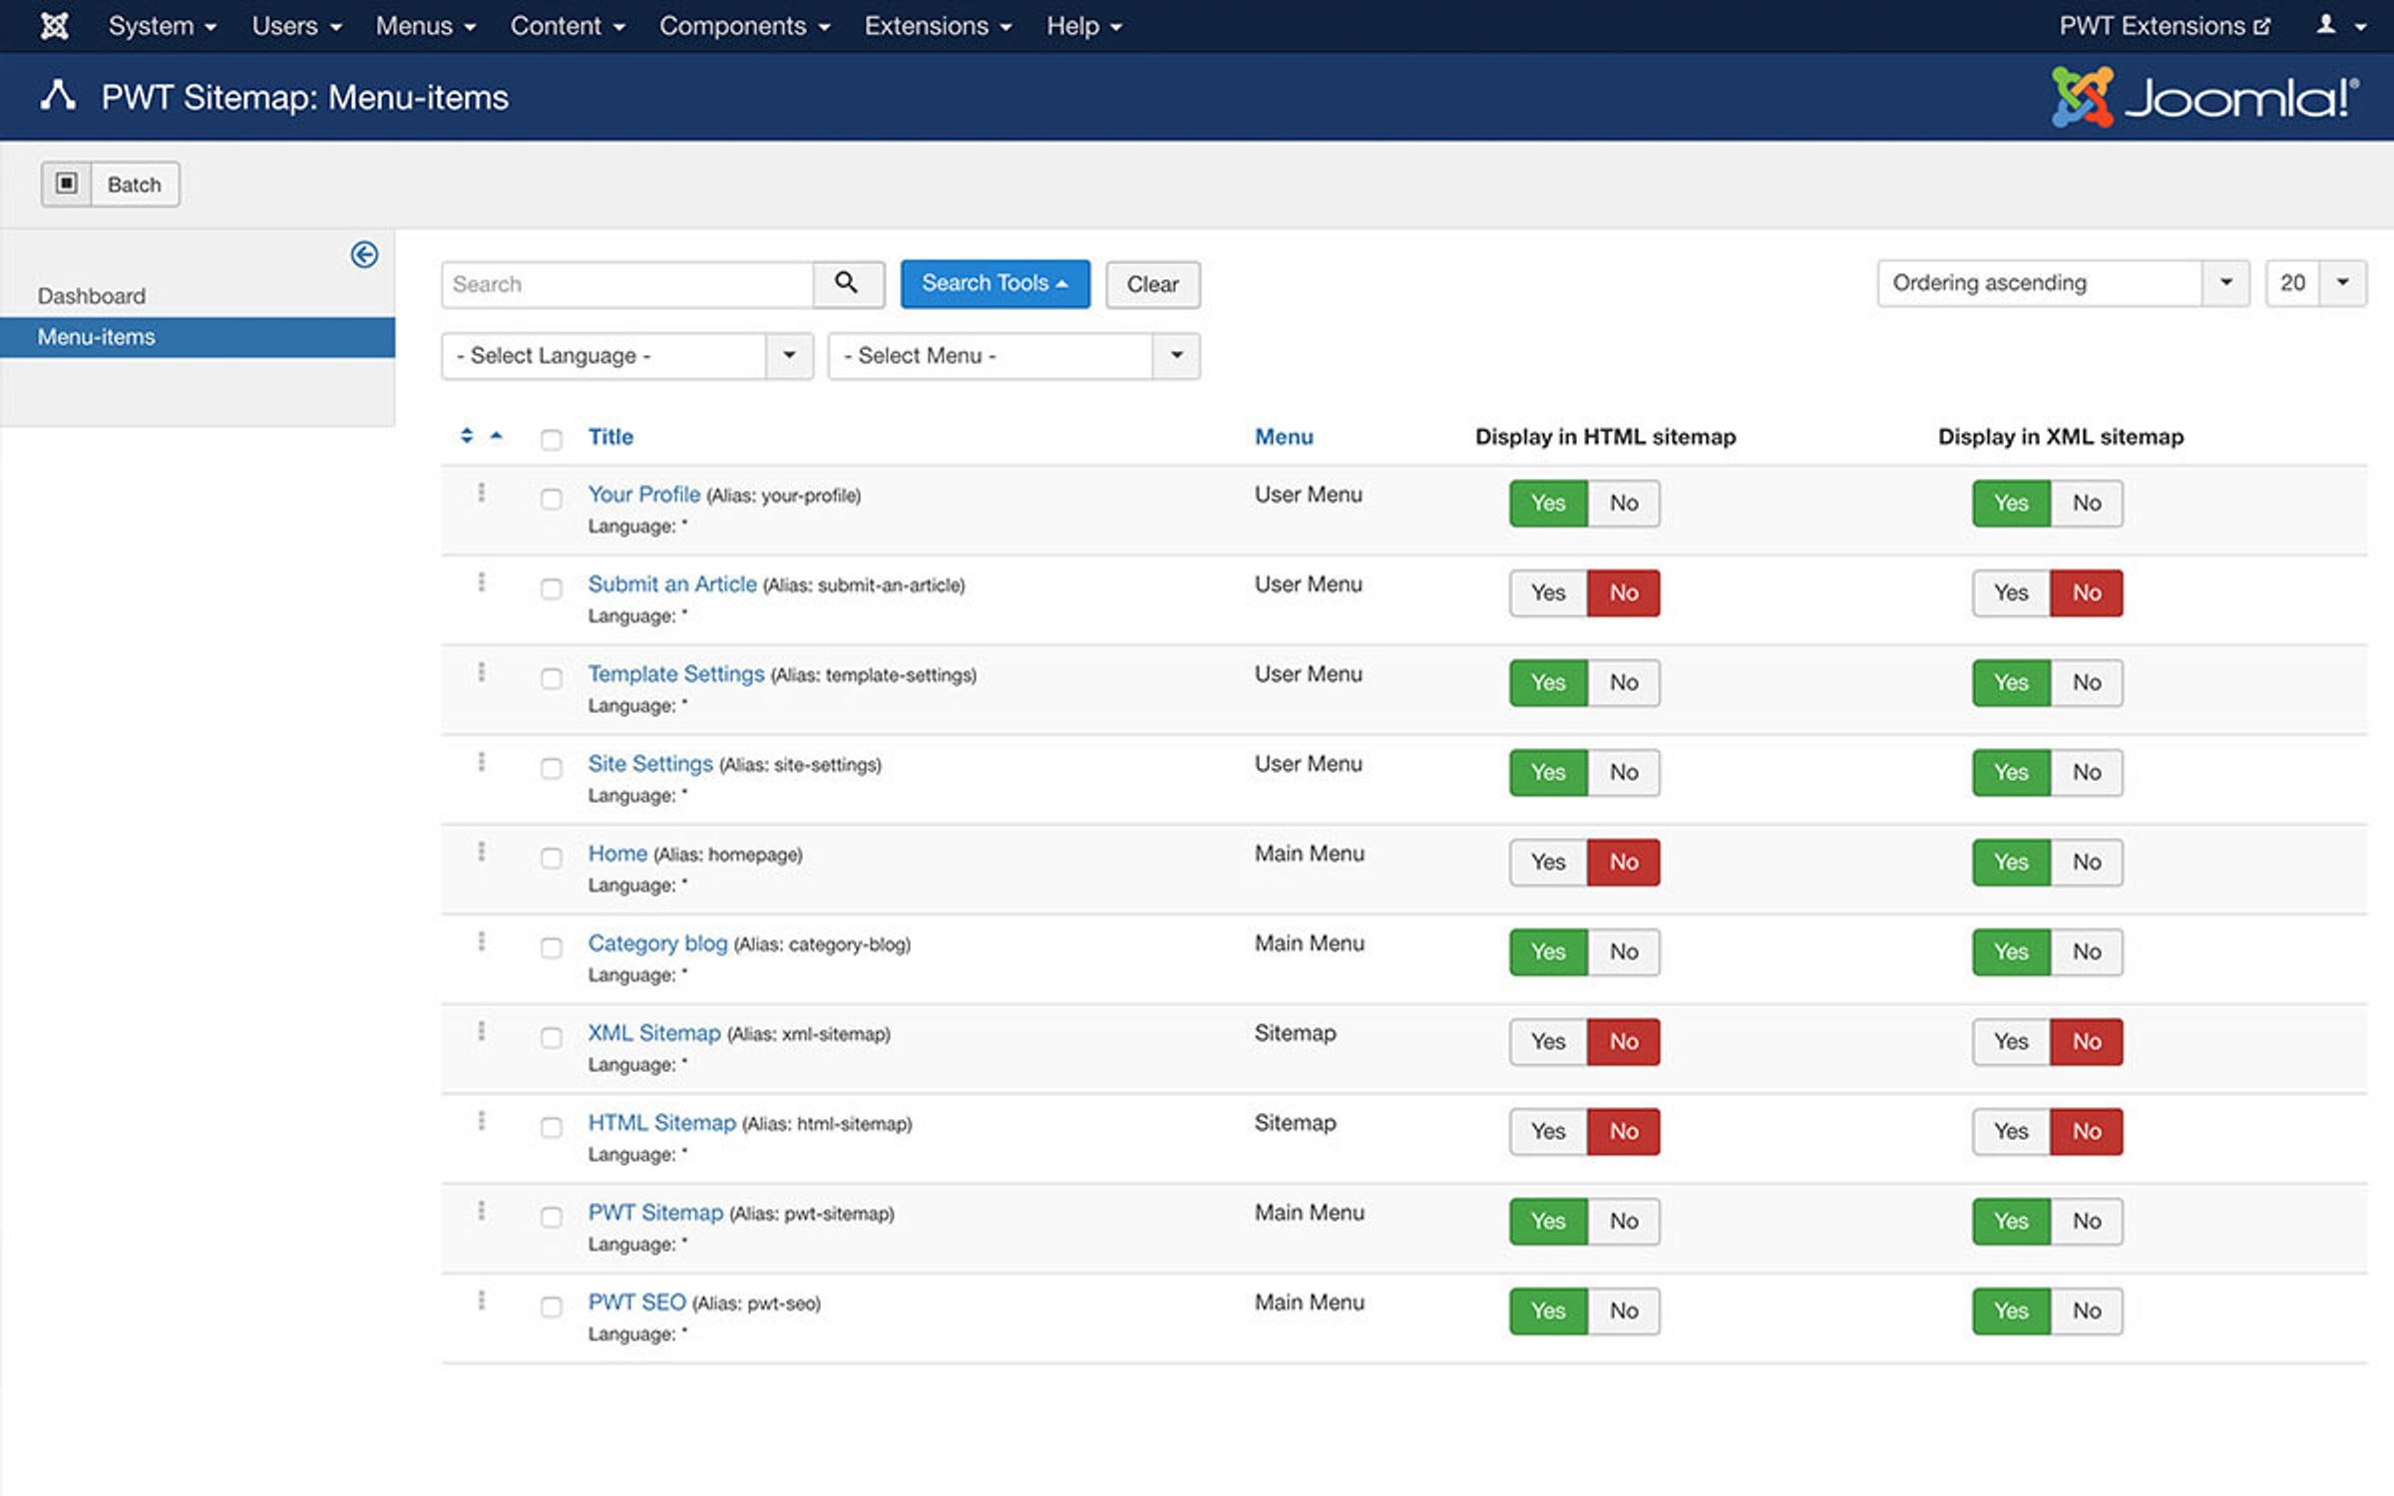Open the Select Menu filter dropdown

pos(1013,356)
